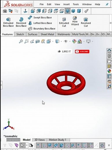This screenshot has height=150, width=112.
Task: Expand the Hide/Show Items dropdown arrow
Action: click(x=70, y=42)
